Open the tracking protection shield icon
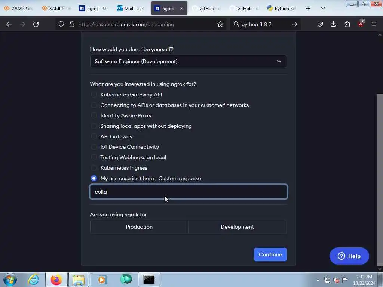Image resolution: width=383 pixels, height=287 pixels. point(61,24)
